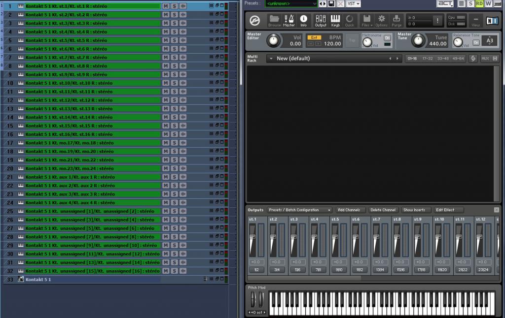505x318 pixels.
Task: Change the reference tone note A3
Action: tap(490, 41)
